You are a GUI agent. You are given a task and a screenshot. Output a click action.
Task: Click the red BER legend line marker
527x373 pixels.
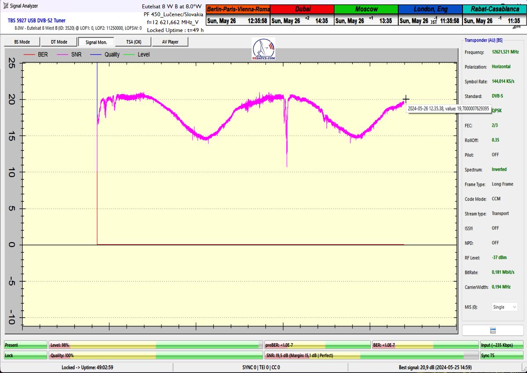(29, 55)
